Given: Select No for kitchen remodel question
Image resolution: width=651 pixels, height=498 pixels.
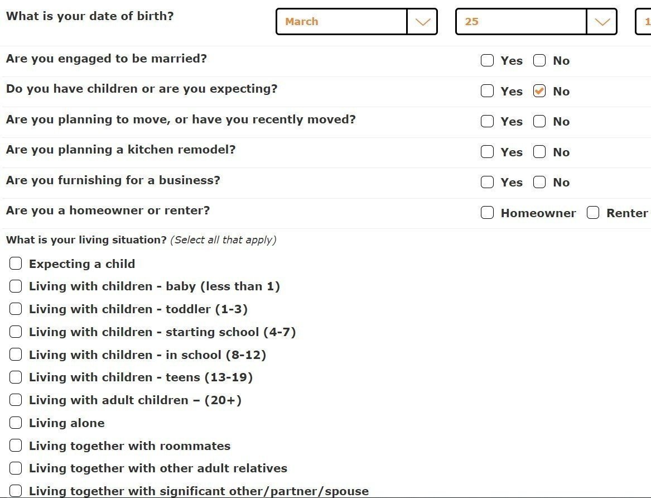Looking at the screenshot, I should (x=539, y=151).
